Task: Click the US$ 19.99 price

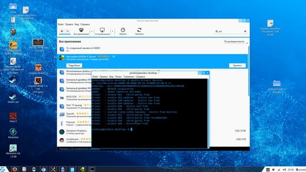Action: (240, 131)
